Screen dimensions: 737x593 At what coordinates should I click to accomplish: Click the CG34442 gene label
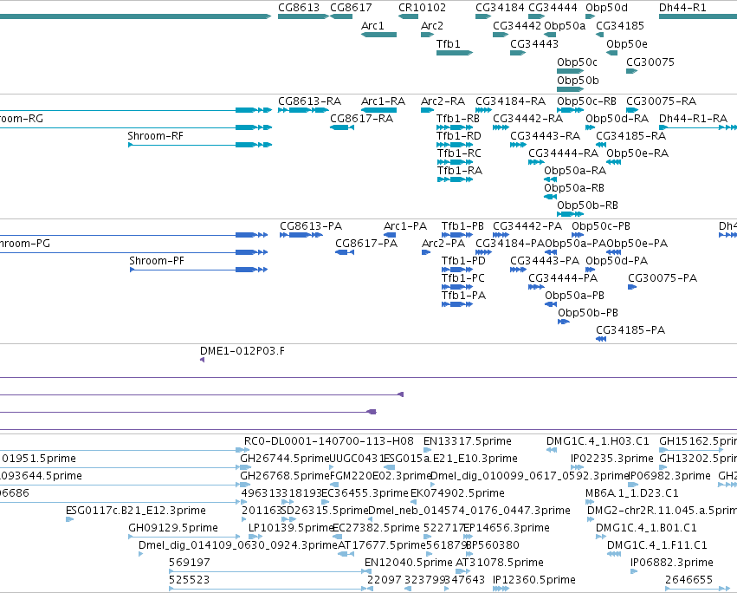[x=517, y=26]
